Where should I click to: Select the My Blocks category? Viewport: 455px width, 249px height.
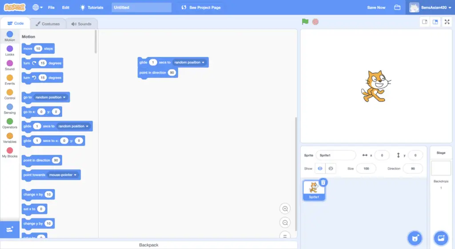(10, 152)
